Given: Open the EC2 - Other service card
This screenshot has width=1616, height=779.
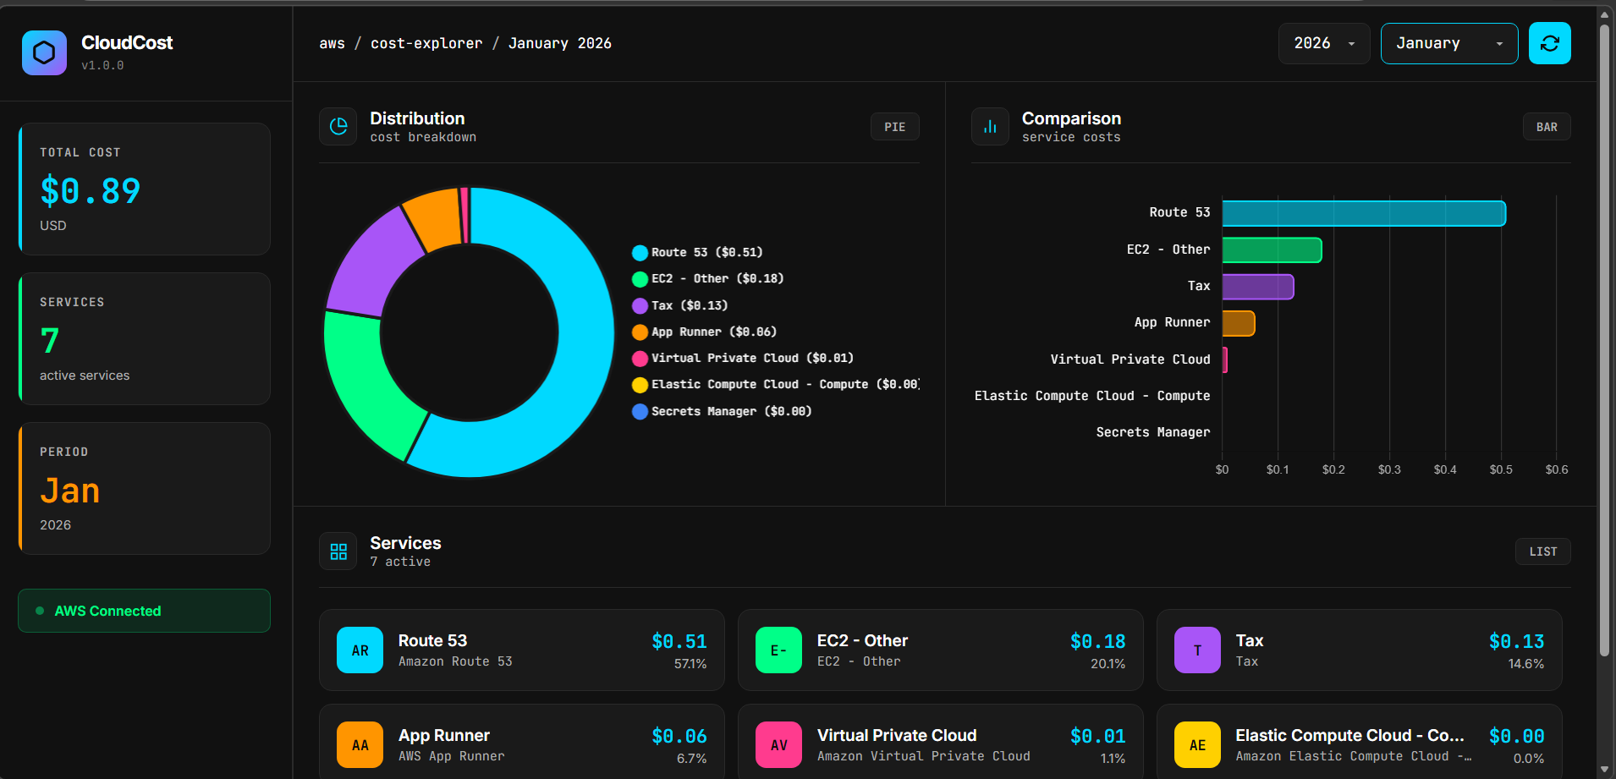Looking at the screenshot, I should point(940,650).
